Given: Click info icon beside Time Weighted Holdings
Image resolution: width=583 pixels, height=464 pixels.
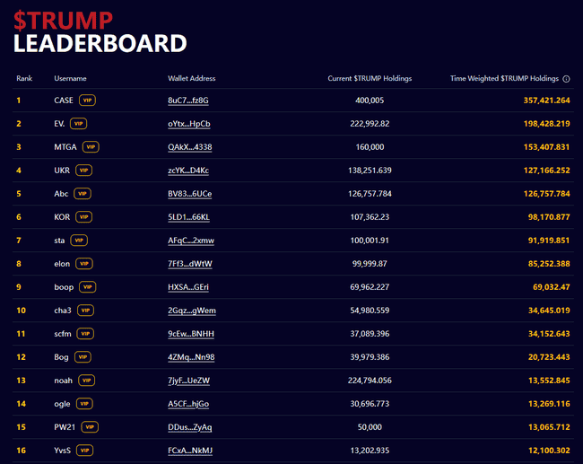Looking at the screenshot, I should tap(566, 79).
